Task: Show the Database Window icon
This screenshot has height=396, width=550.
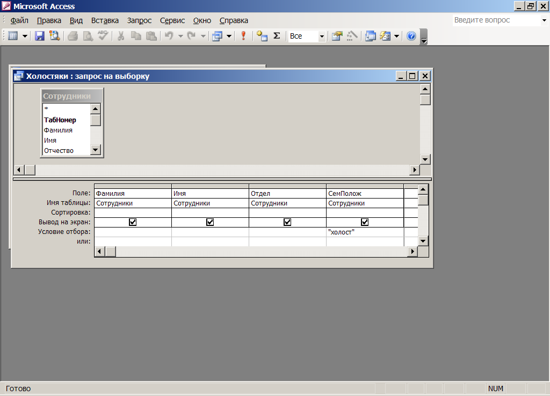Action: click(x=371, y=36)
